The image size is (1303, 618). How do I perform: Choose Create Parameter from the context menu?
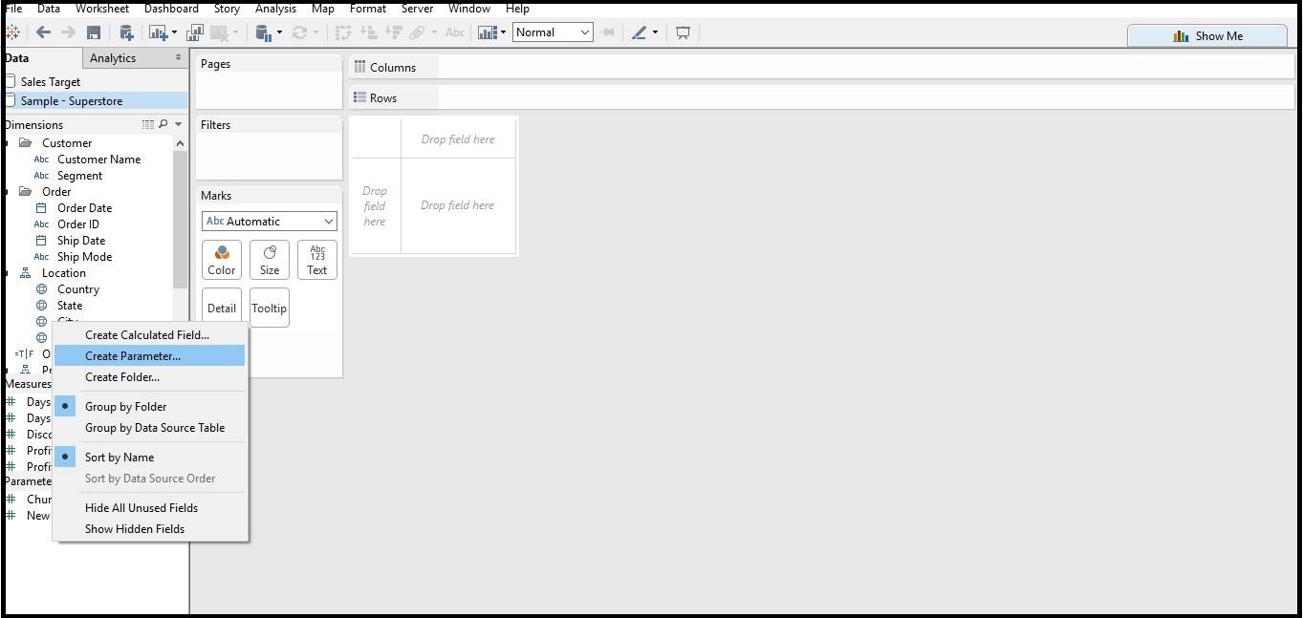(x=132, y=355)
